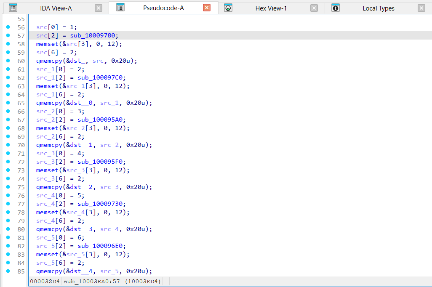
Task: Toggle breakpoint dot on line 57
Action: pos(8,35)
